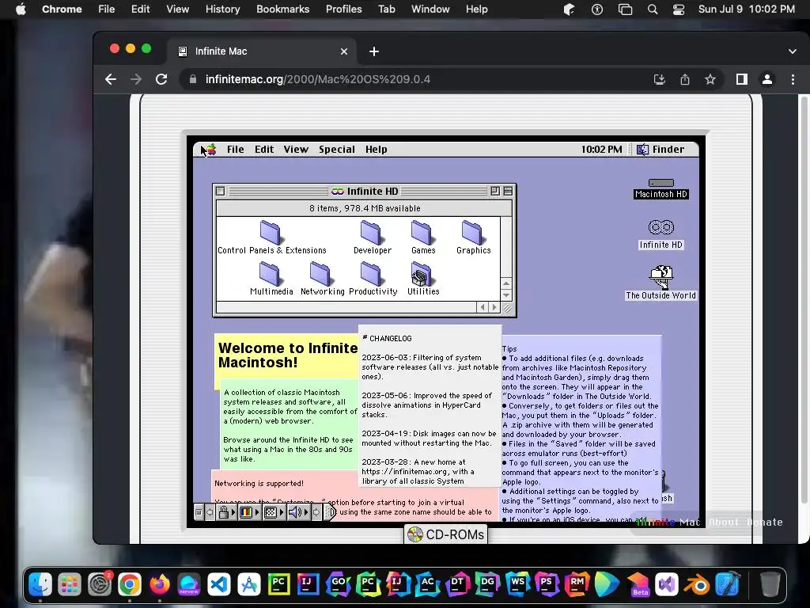Click the Chrome address bar
The height and width of the screenshot is (608, 810).
pos(413,79)
